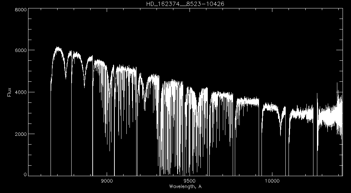Image resolution: width=351 pixels, height=193 pixels.
Task: Click the 0 flux tick label
Action: (x=25, y=174)
